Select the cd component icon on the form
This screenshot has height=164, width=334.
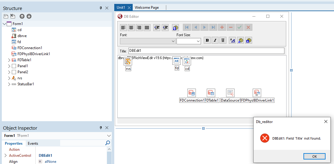187,61
